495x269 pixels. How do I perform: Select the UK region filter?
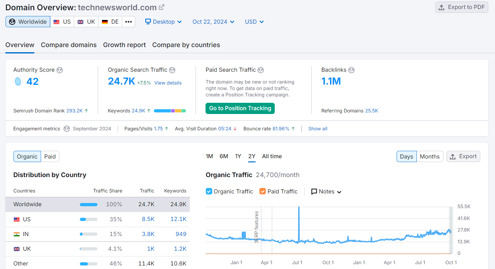pyautogui.click(x=86, y=22)
